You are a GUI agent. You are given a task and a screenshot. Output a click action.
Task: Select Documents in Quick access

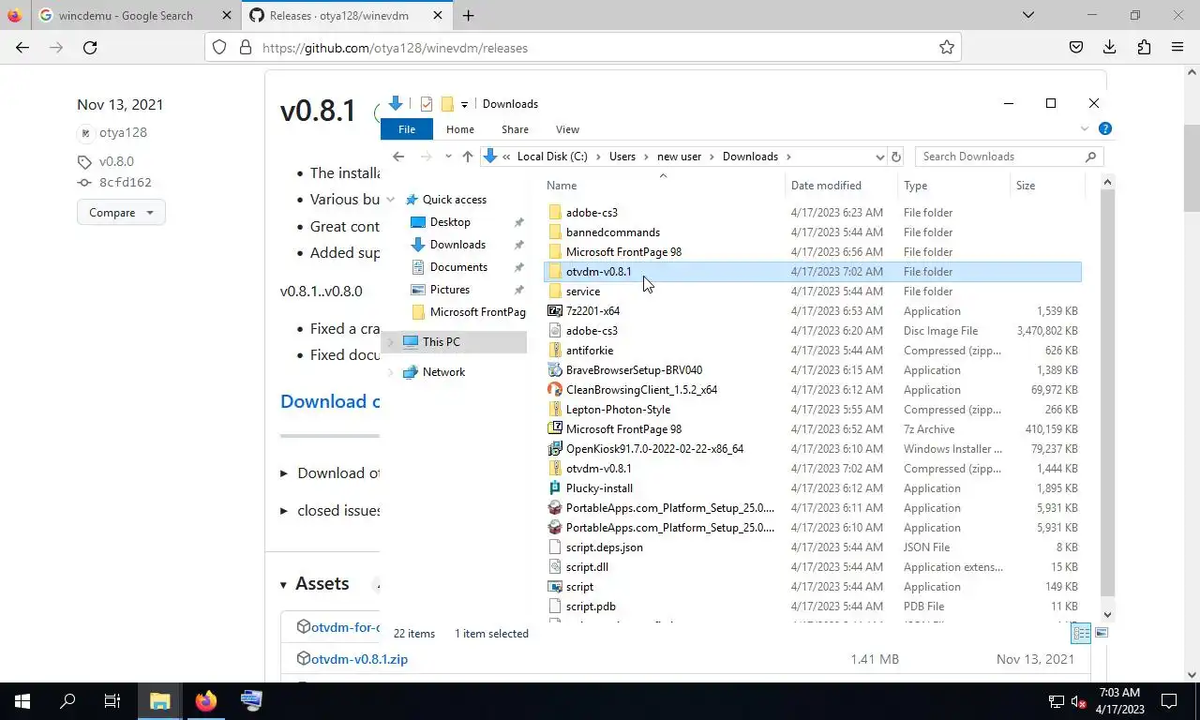(458, 267)
